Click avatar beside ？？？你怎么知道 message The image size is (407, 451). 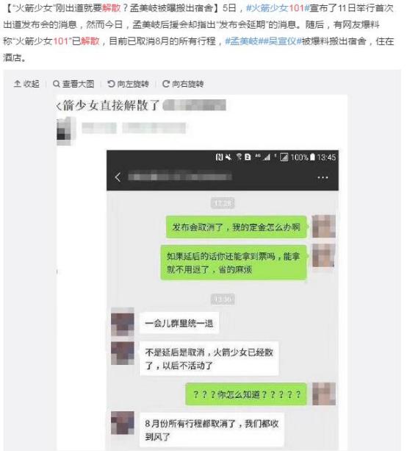(324, 394)
